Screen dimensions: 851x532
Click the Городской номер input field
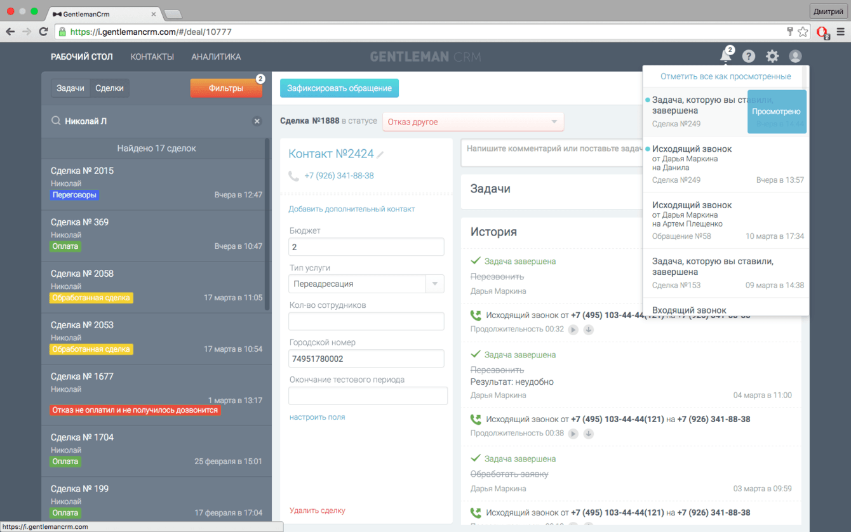click(366, 359)
